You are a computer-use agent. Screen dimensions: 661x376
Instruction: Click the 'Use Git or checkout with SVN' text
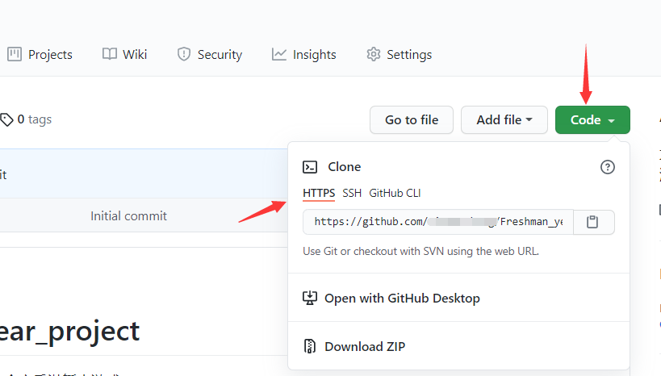pyautogui.click(x=420, y=251)
